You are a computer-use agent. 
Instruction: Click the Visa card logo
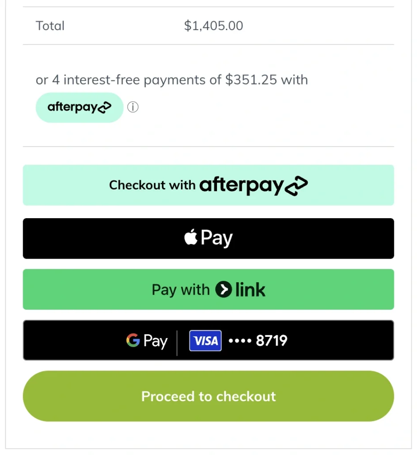(205, 341)
